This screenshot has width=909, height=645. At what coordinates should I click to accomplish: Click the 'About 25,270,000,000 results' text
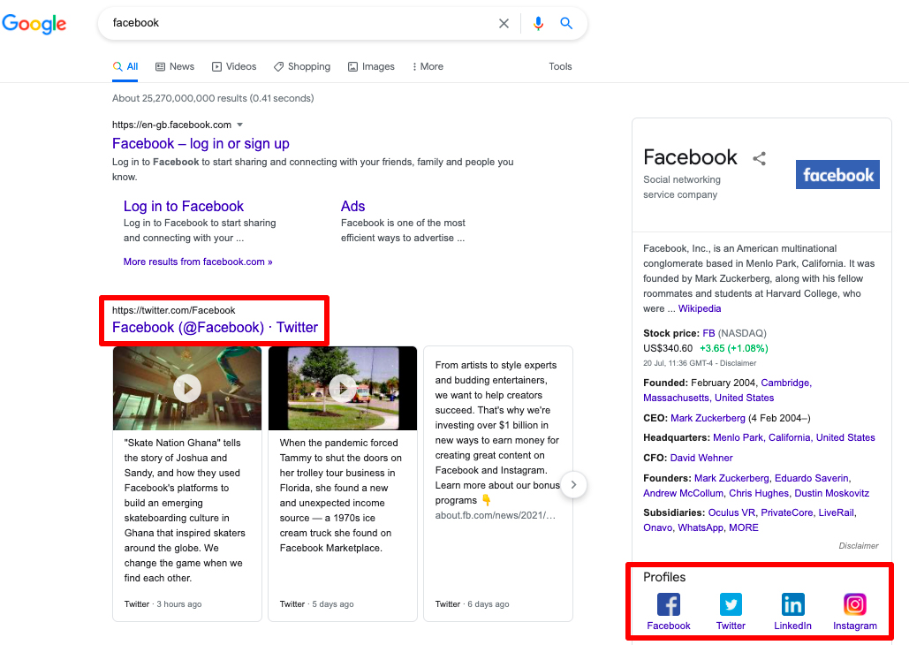click(213, 98)
